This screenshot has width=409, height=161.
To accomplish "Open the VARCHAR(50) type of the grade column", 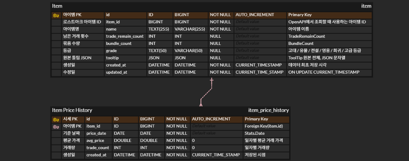I will point(188,51).
